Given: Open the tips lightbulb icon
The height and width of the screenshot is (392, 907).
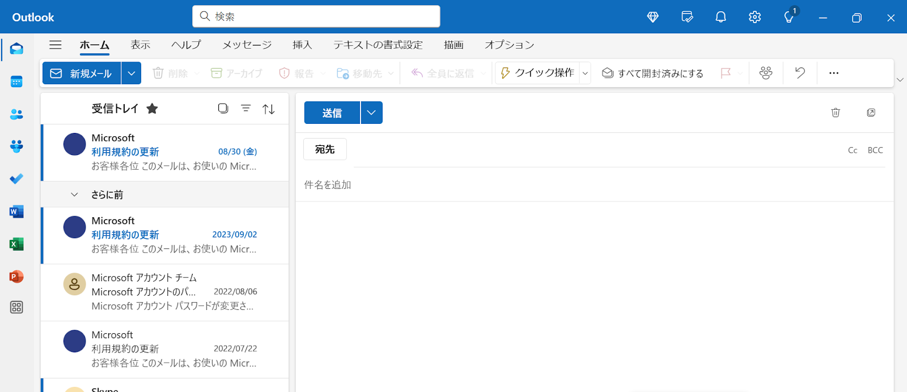Looking at the screenshot, I should coord(789,16).
